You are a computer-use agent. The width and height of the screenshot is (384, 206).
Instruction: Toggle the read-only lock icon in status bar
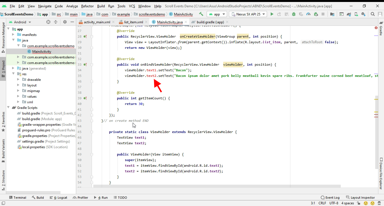(x=359, y=203)
